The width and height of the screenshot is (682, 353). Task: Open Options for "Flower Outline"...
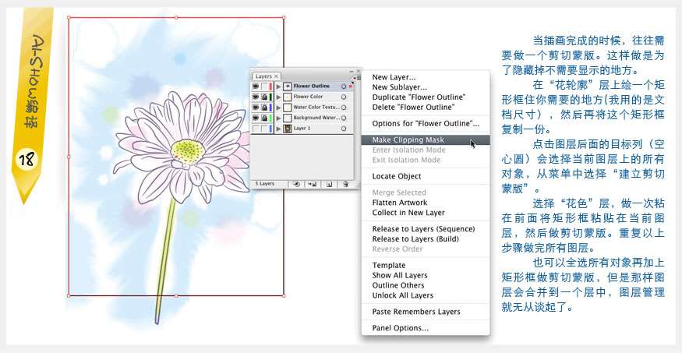coord(426,123)
